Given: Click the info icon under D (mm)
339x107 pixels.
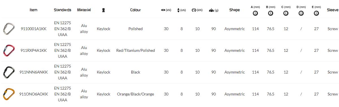Looking at the screenshot, I should coord(301,13).
